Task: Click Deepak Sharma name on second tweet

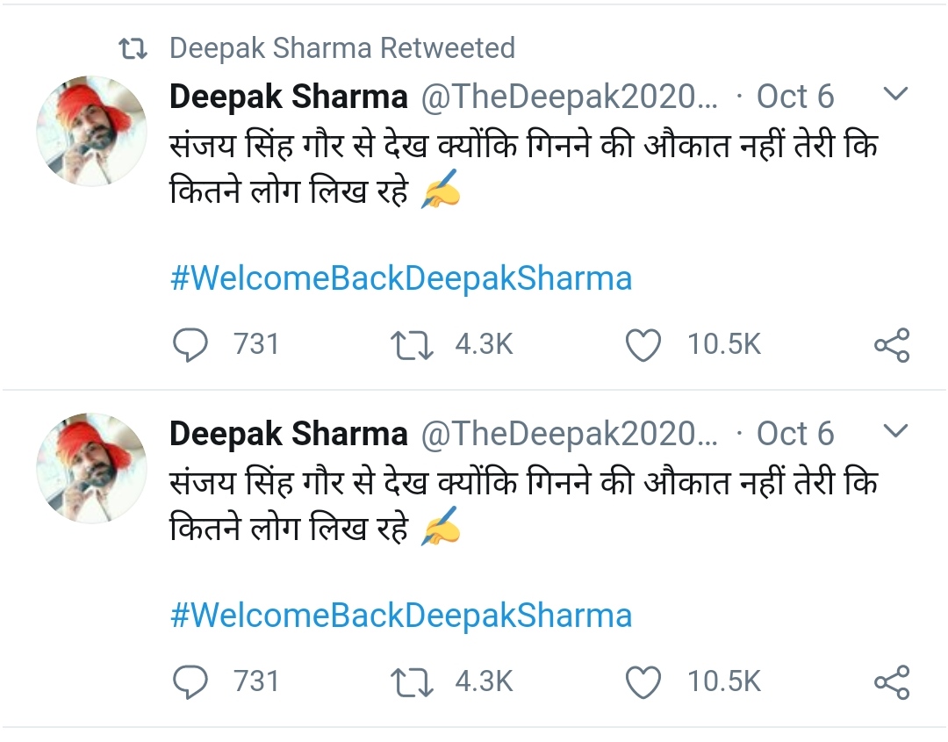Action: (288, 434)
